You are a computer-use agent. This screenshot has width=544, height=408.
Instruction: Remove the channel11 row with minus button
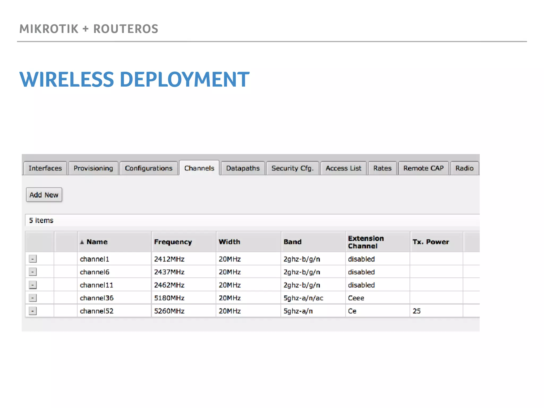(x=33, y=285)
